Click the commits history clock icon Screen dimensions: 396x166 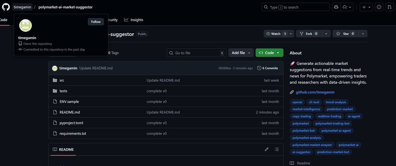tap(259, 68)
